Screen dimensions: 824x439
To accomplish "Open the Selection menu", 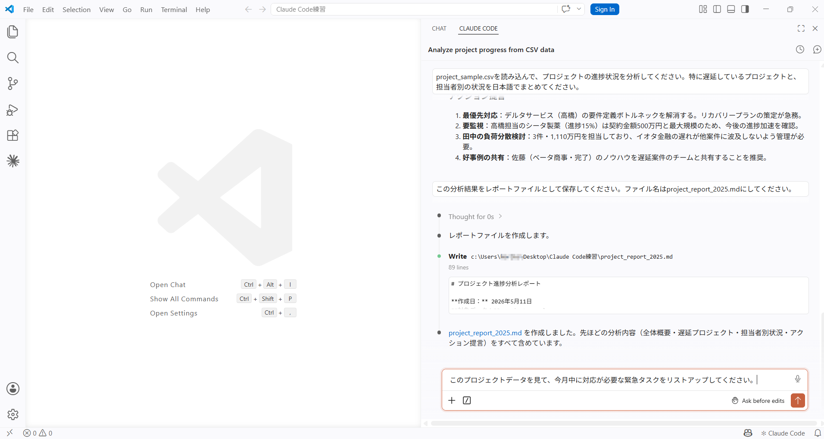I will tap(76, 9).
